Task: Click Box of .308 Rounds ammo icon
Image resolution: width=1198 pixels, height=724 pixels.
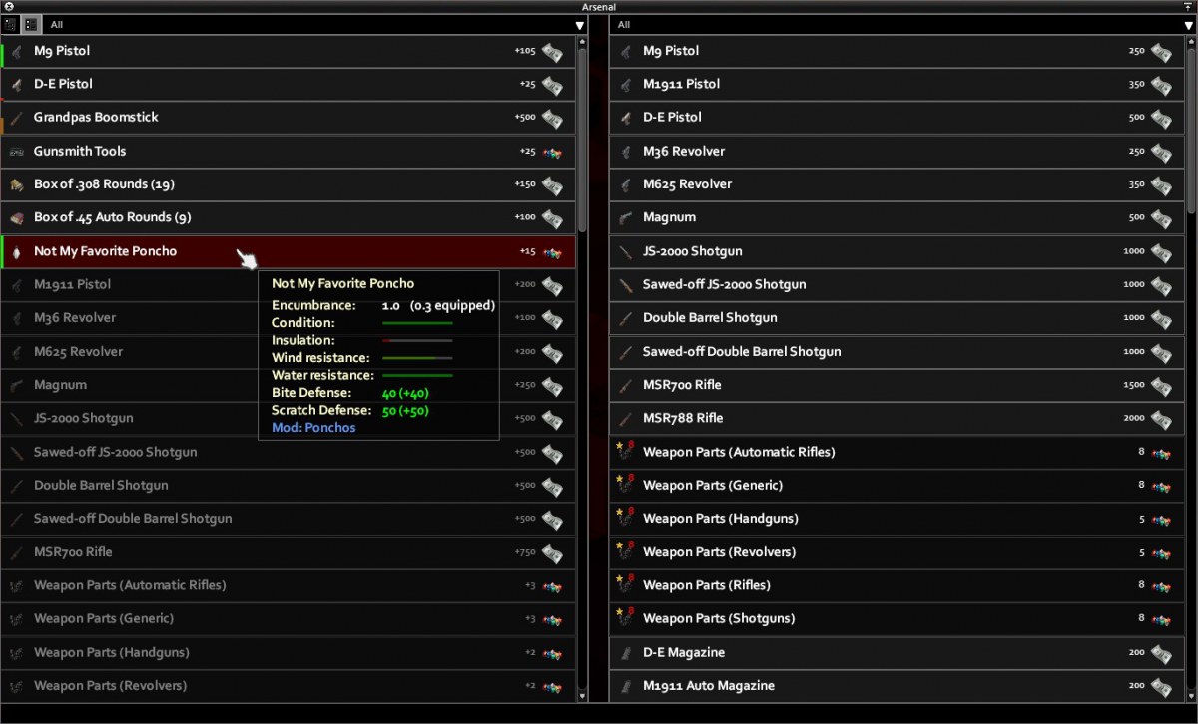Action: tap(16, 184)
